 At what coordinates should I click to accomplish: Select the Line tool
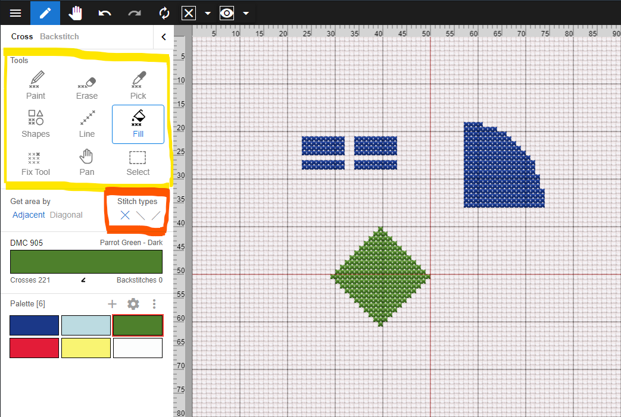pyautogui.click(x=87, y=124)
